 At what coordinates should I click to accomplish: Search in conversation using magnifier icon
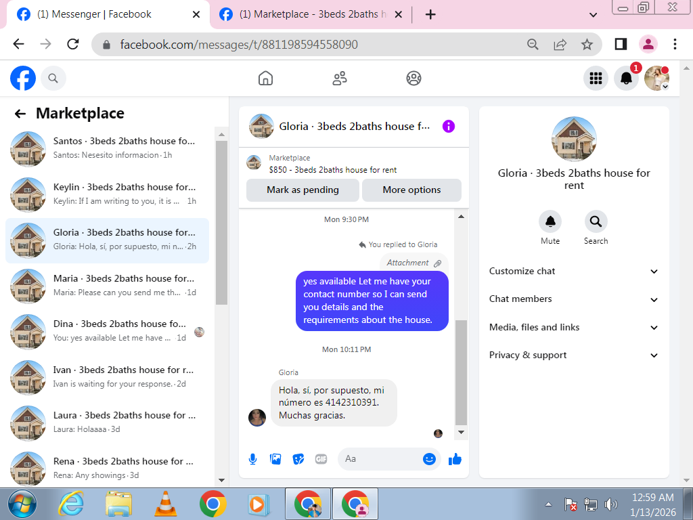[x=596, y=221]
